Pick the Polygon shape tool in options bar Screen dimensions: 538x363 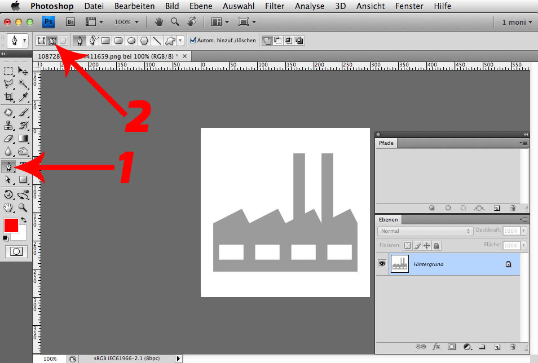pos(144,41)
